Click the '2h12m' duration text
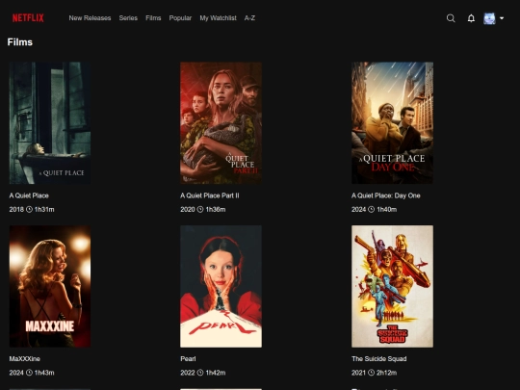Viewport: 520px width, 390px height. (x=387, y=373)
